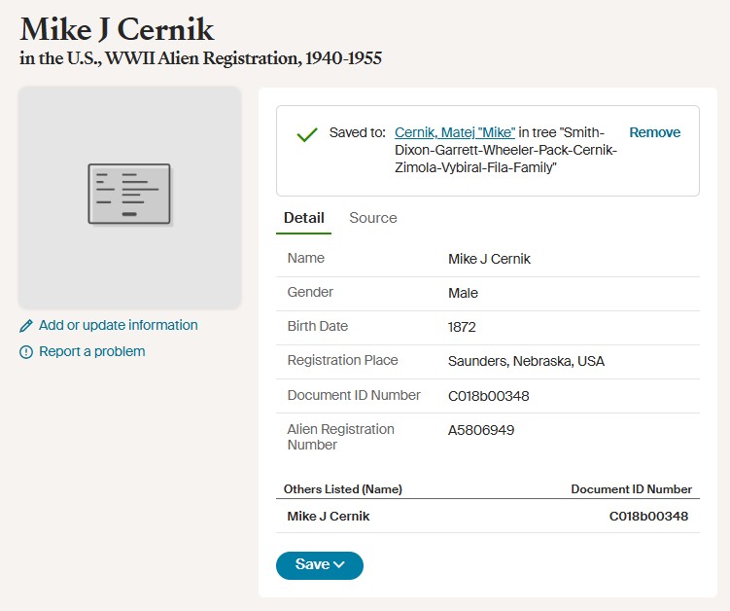Open the Source tab

[373, 218]
